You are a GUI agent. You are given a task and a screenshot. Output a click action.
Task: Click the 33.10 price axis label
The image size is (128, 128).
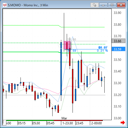[117, 106]
